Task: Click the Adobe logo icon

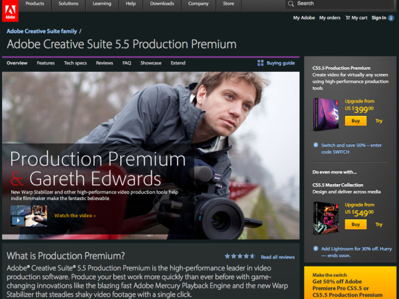Action: tap(10, 11)
